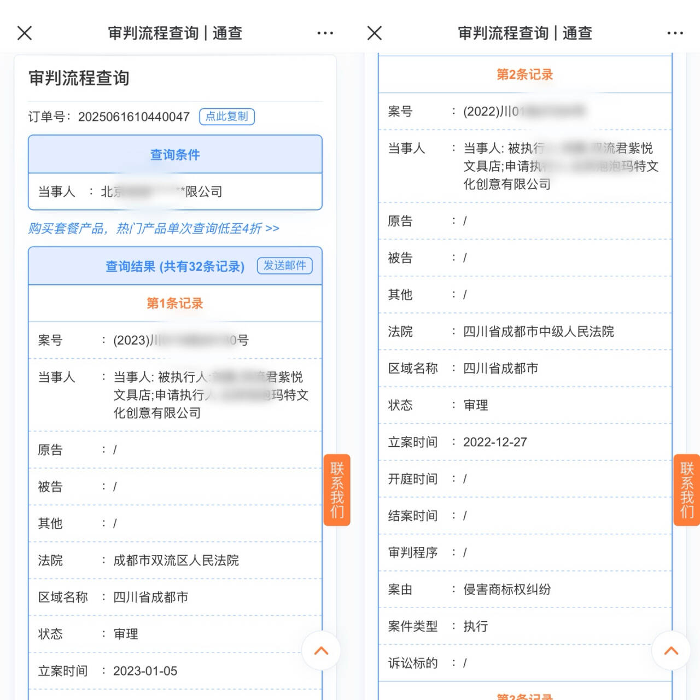This screenshot has width=700, height=700.
Task: Tap 联系我们 floating tab beside 立案时间 2022-12-27
Action: [686, 490]
